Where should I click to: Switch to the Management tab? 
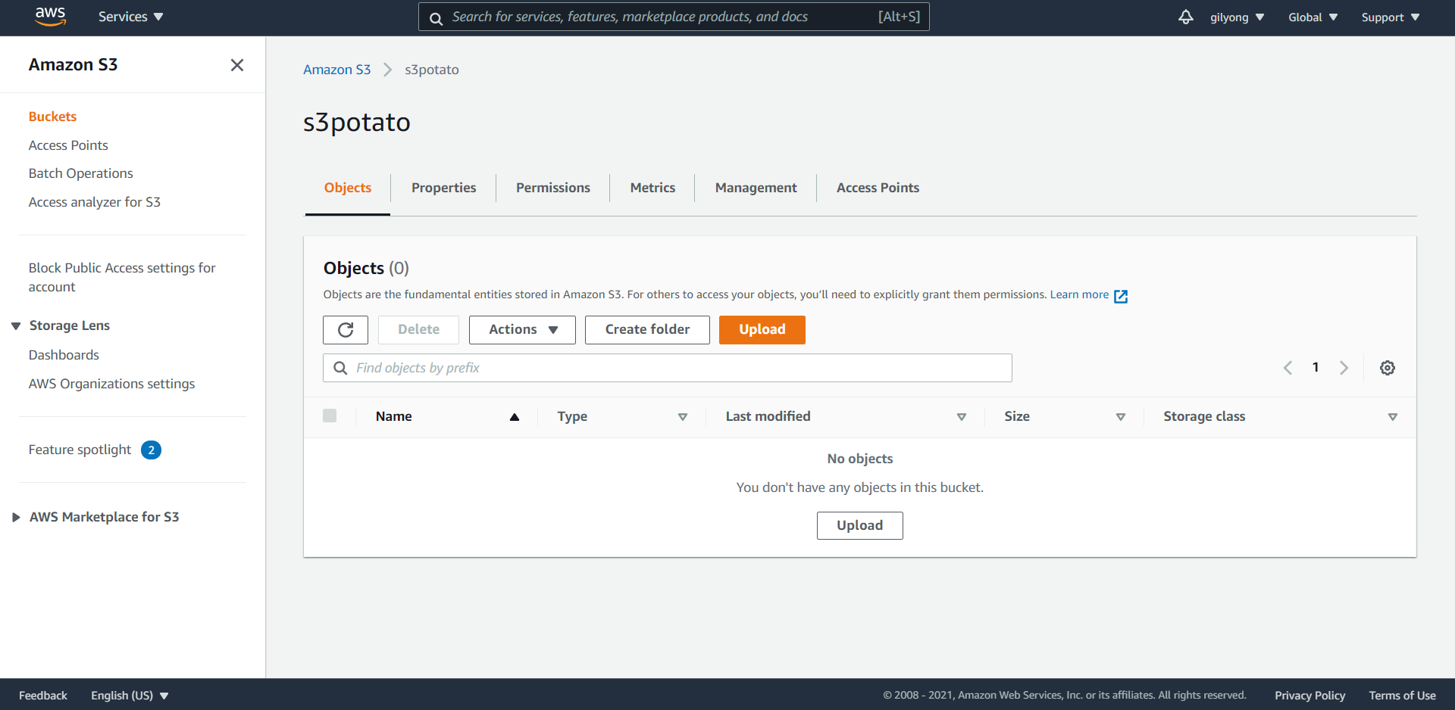(x=756, y=188)
